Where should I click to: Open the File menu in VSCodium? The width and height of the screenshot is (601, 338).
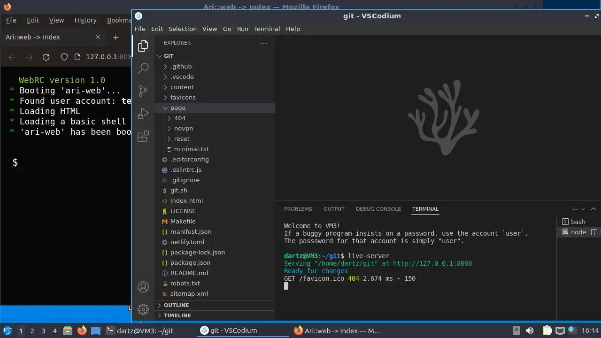[140, 29]
